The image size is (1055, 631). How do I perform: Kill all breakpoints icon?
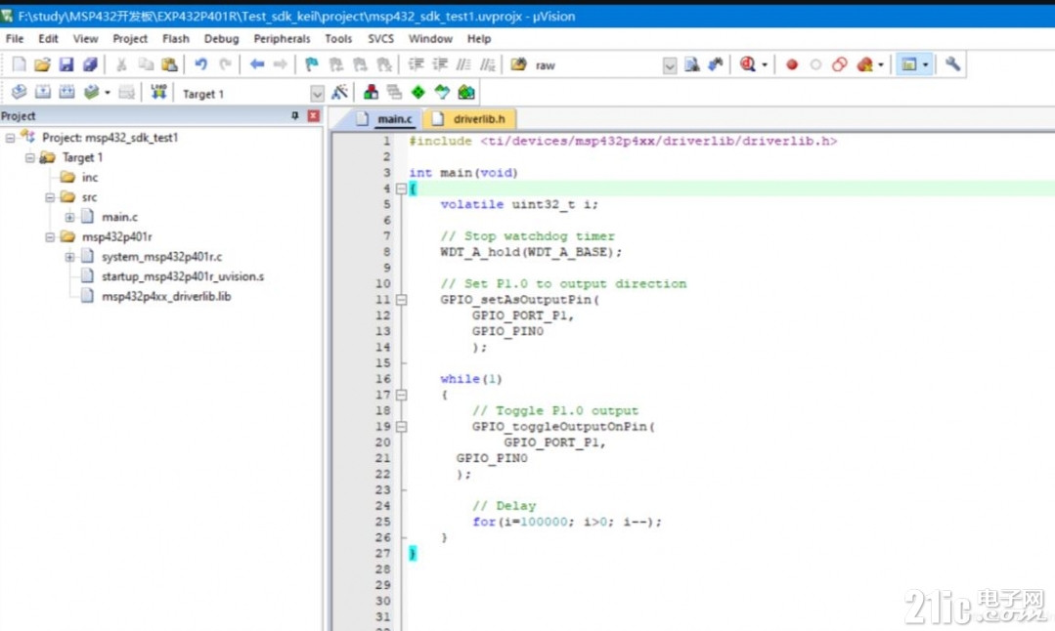pos(864,64)
